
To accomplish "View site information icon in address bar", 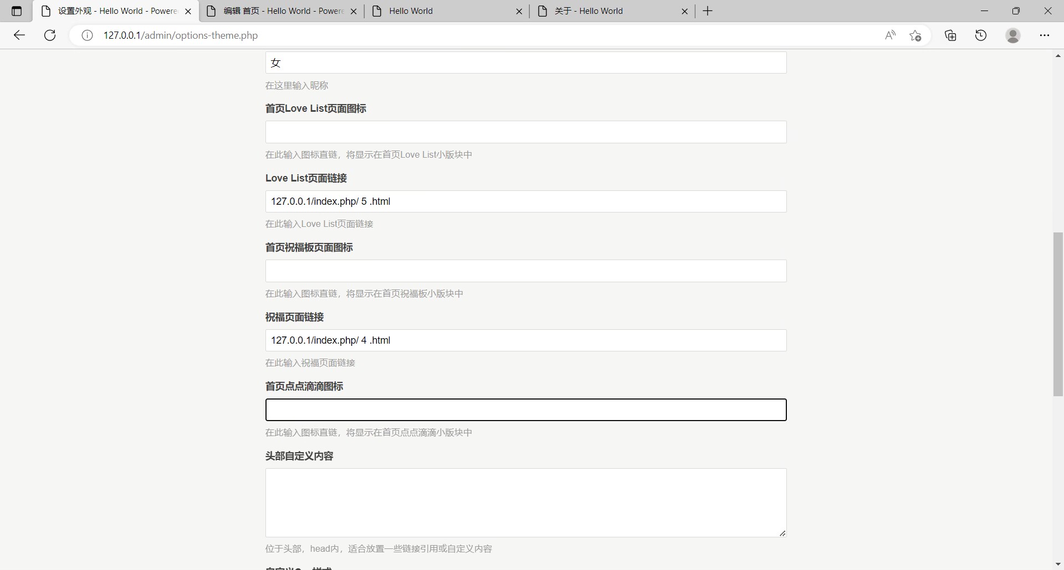I will (87, 35).
